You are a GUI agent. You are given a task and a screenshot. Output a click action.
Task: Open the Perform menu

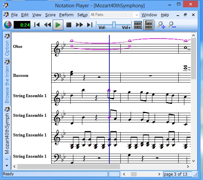tap(66, 15)
